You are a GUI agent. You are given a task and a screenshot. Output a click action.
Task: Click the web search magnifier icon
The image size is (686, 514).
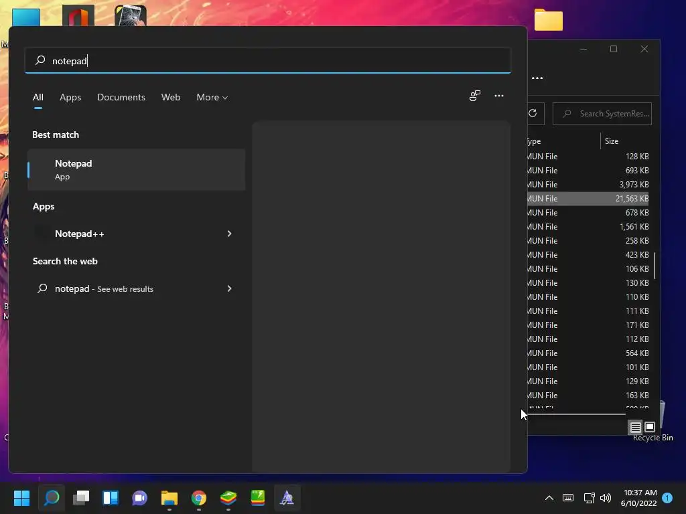(x=42, y=288)
